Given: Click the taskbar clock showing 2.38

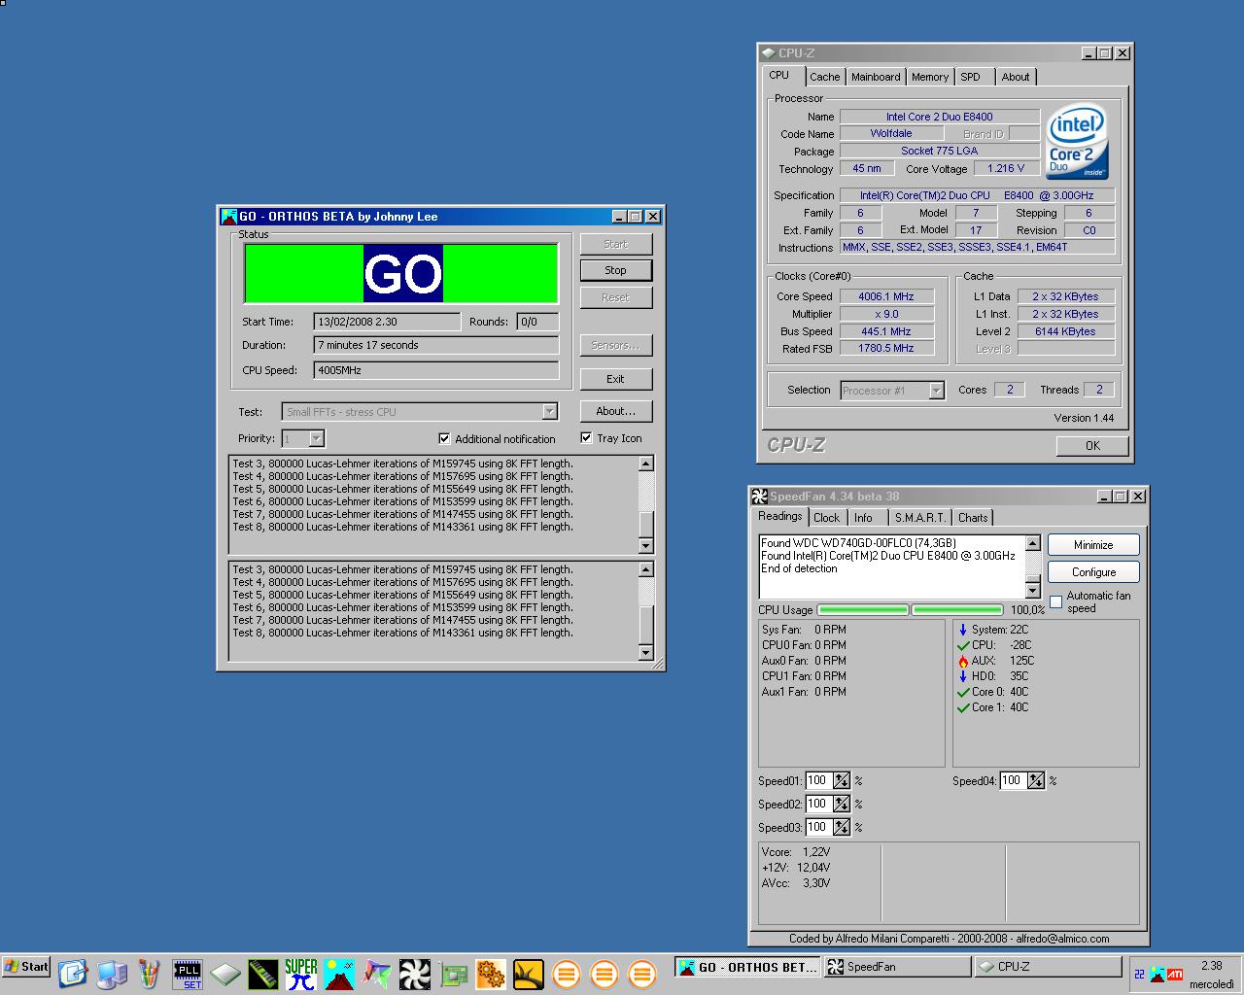Looking at the screenshot, I should (x=1211, y=966).
